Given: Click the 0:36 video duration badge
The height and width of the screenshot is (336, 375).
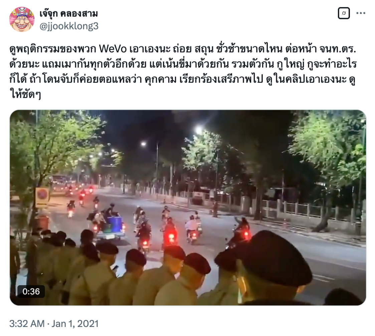Looking at the screenshot, I should coord(31,291).
